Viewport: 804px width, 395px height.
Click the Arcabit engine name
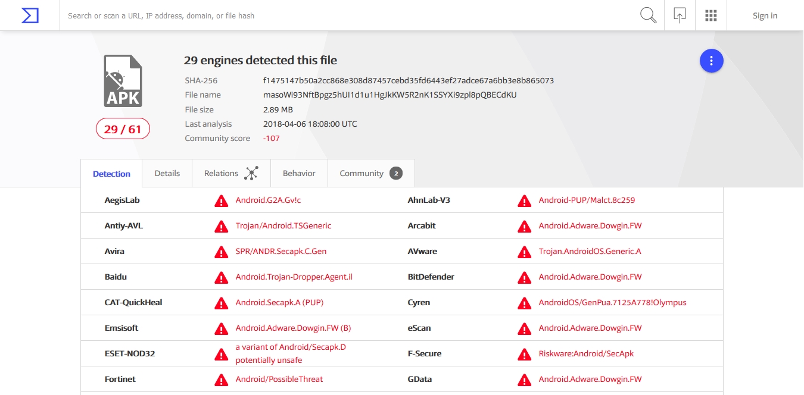coord(422,226)
